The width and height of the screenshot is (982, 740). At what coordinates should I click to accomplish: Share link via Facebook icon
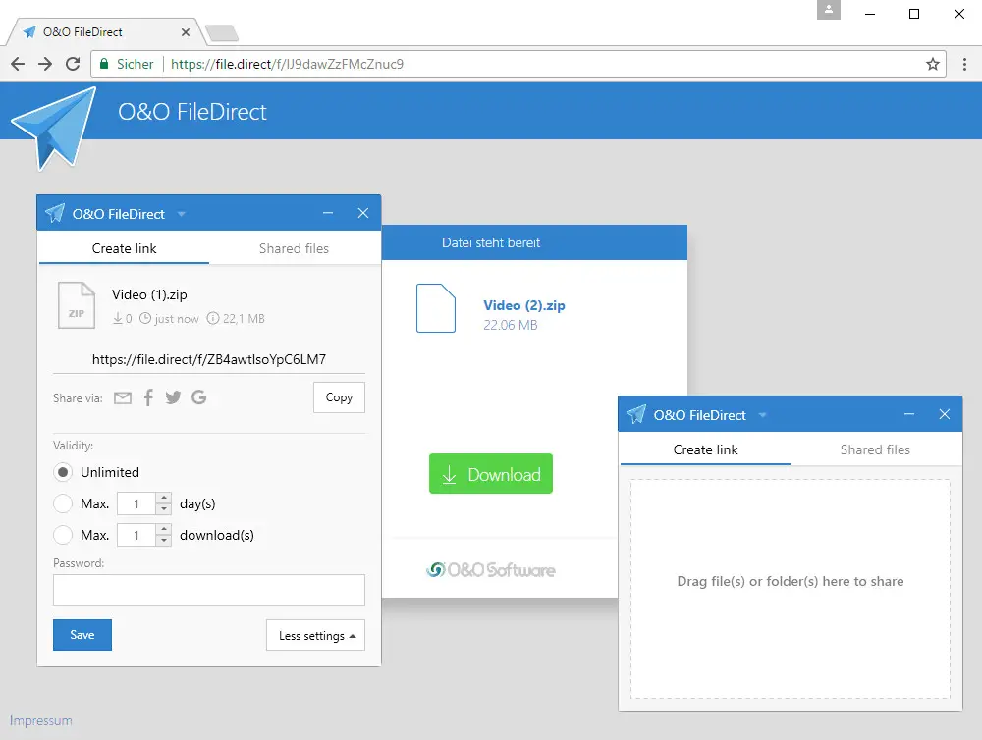(148, 397)
